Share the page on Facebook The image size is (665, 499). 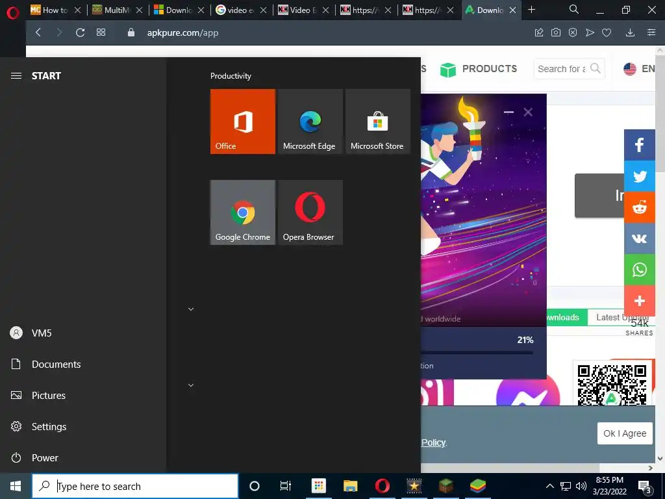tap(640, 145)
